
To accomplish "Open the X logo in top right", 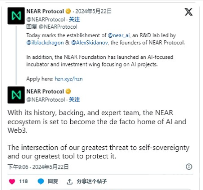I will [x=188, y=12].
